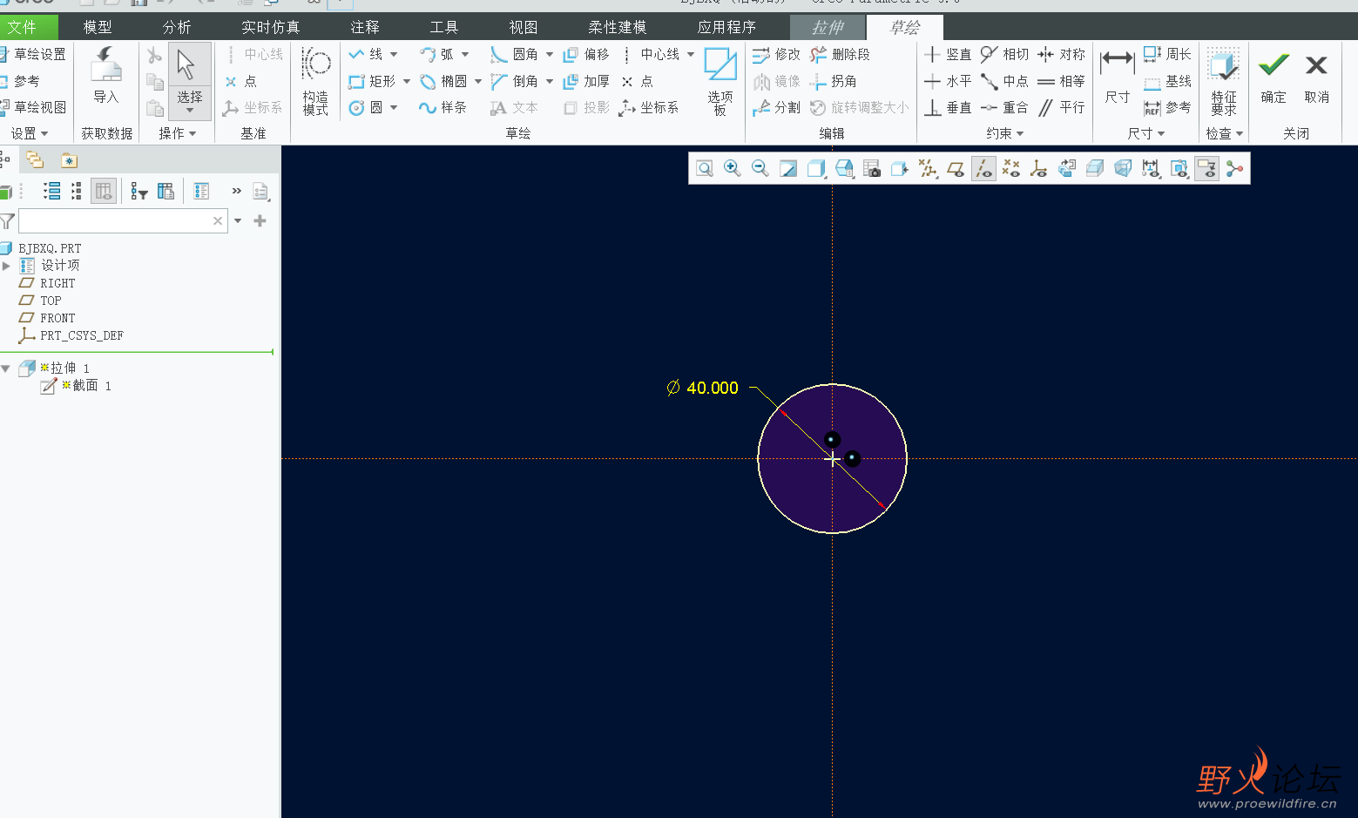This screenshot has width=1358, height=818.
Task: Open the favorites folder tab icon
Action: 70,159
